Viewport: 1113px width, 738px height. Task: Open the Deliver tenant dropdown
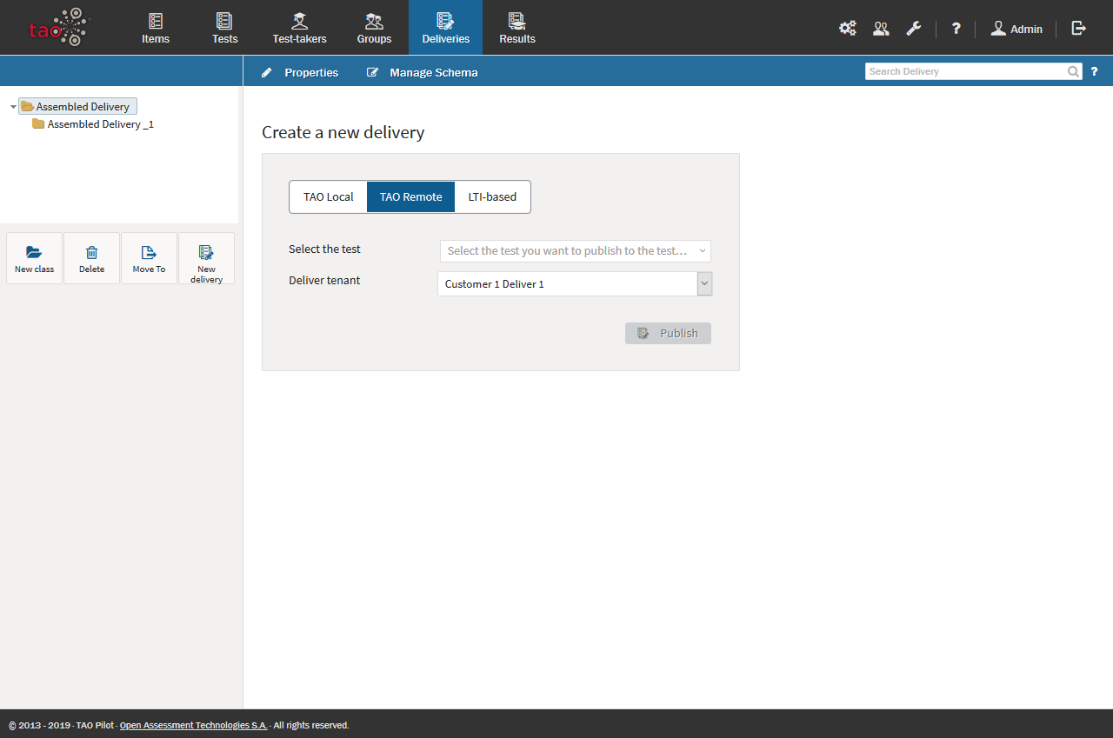[575, 283]
